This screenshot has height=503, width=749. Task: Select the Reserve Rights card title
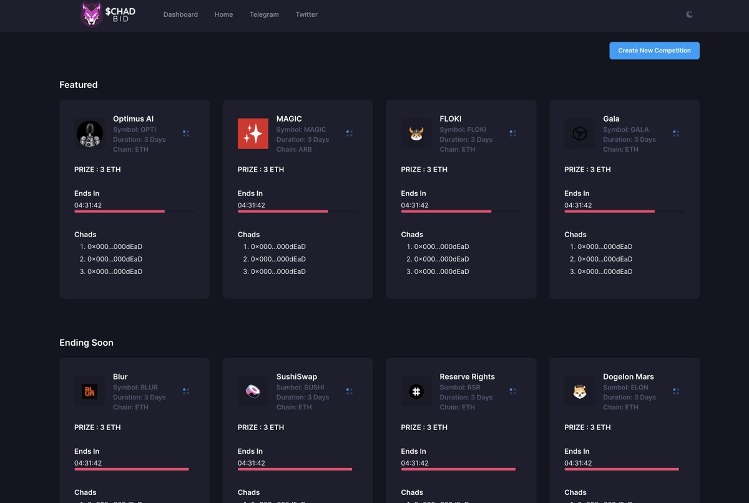(x=467, y=376)
